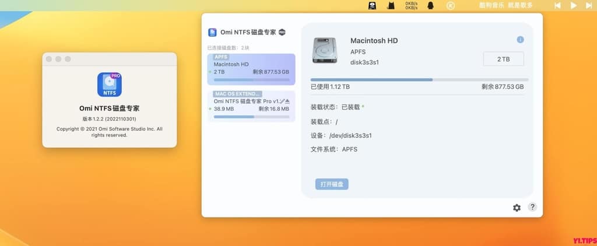This screenshot has width=597, height=246.
Task: Click 已使用 1.12 TB text
Action: pos(330,87)
